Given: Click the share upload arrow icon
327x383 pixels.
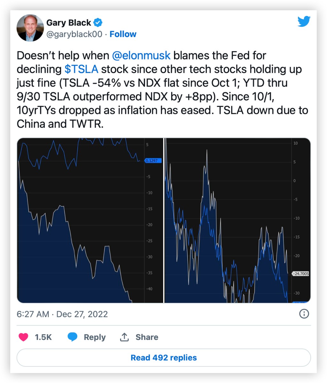Looking at the screenshot, I should tap(124, 337).
